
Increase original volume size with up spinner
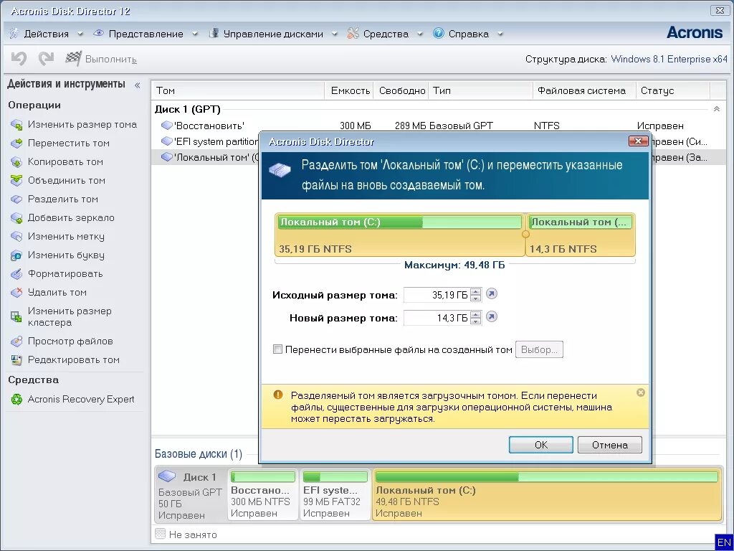(x=476, y=291)
